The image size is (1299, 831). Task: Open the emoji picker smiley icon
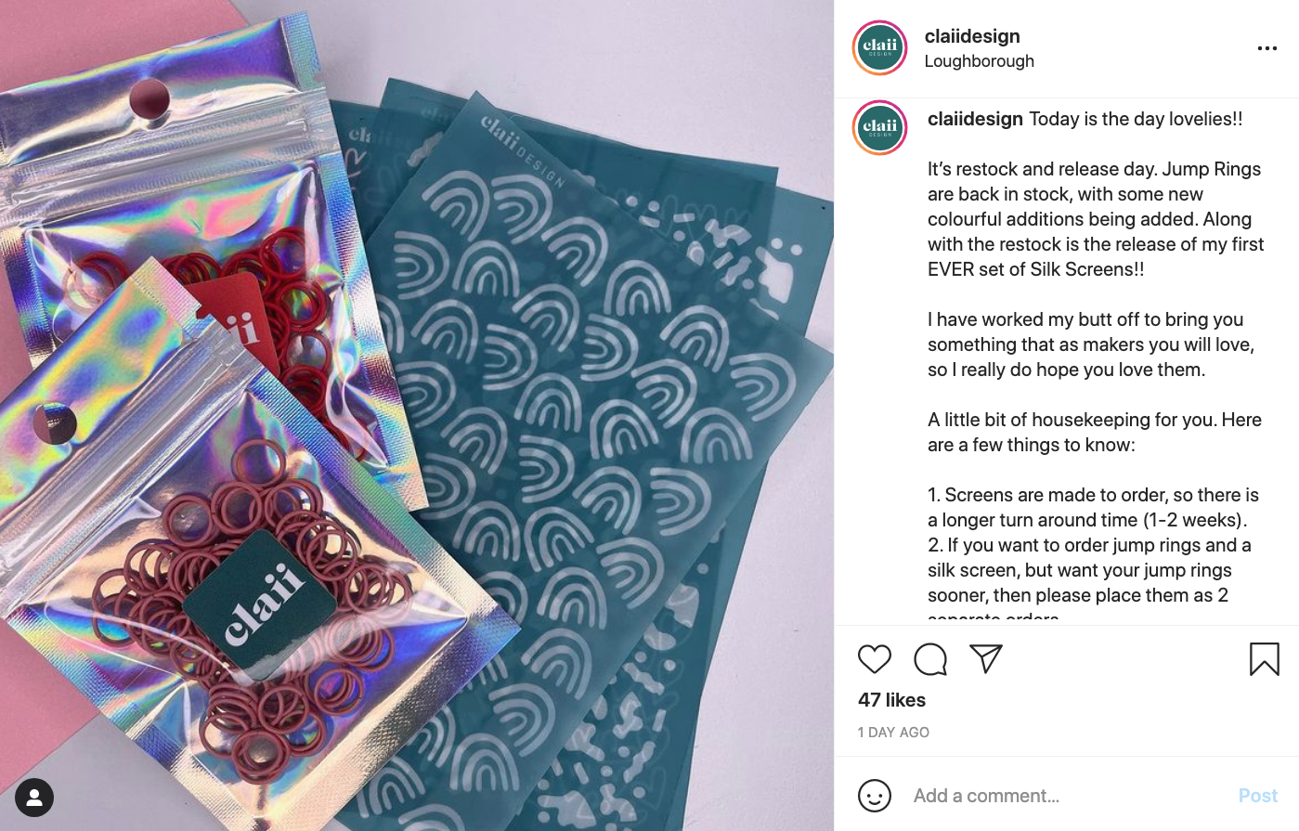tap(874, 796)
